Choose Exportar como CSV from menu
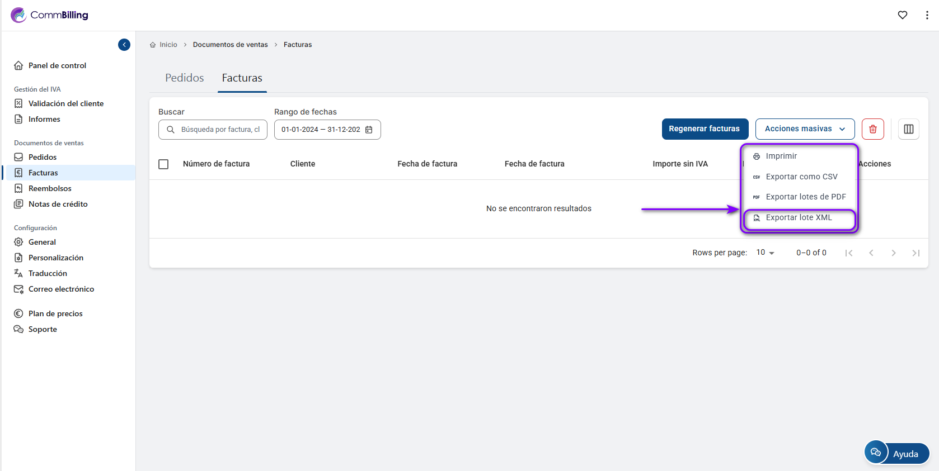Image resolution: width=939 pixels, height=471 pixels. tap(801, 177)
